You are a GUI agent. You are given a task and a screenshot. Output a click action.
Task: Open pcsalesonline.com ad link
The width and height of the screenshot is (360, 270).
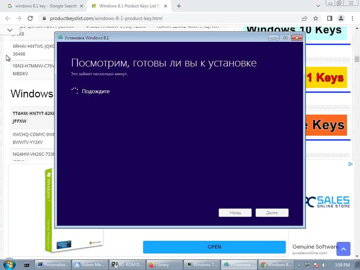click(x=309, y=253)
